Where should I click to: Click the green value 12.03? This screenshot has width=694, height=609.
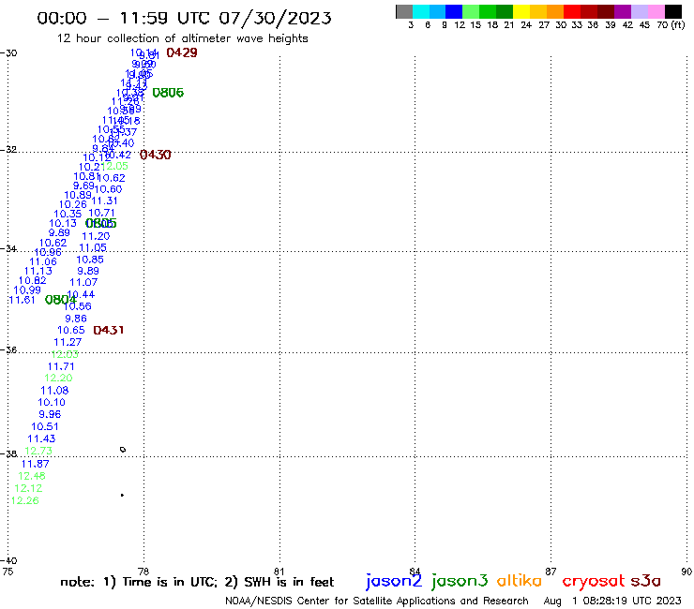pyautogui.click(x=65, y=354)
